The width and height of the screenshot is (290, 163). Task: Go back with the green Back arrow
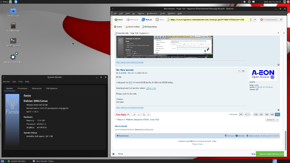(119, 20)
